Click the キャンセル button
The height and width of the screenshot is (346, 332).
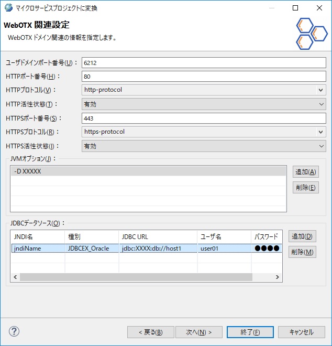[x=301, y=332]
